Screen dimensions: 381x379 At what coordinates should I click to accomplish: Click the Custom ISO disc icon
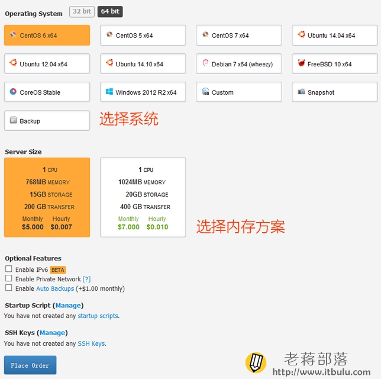pyautogui.click(x=205, y=91)
